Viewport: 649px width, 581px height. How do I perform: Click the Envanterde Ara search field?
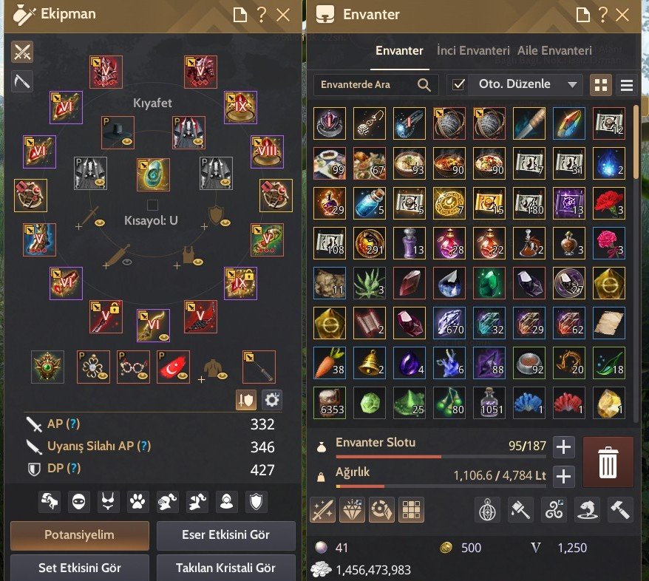376,85
